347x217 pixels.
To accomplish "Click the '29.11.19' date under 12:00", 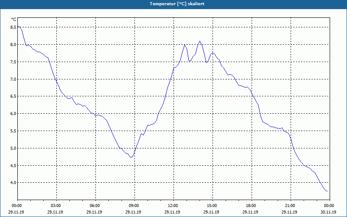I will click(x=172, y=212).
